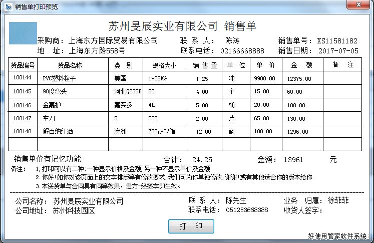
Task: Select the unit price 9900.00 cell
Action: 264,78
